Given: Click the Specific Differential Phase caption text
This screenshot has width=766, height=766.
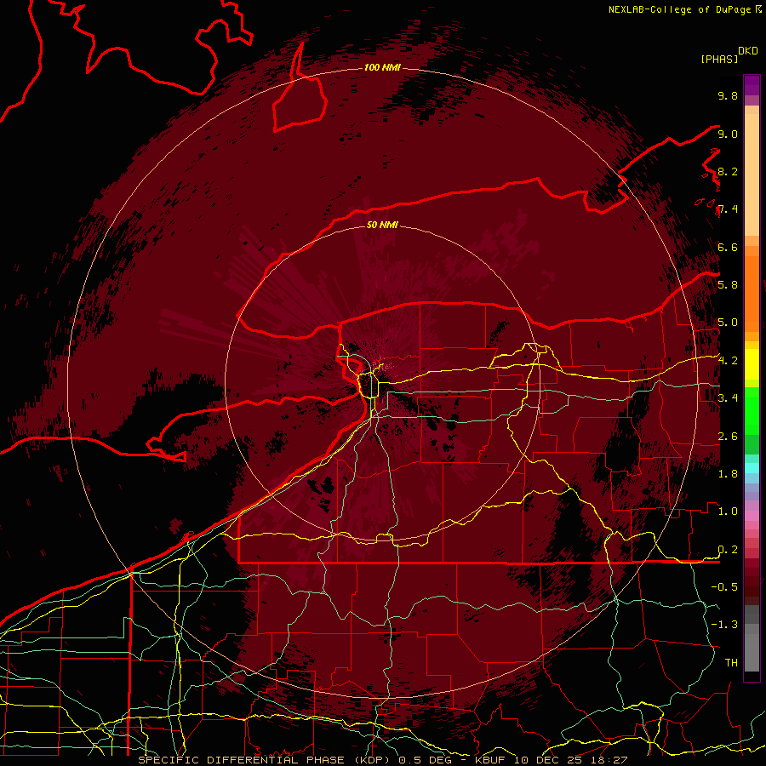Looking at the screenshot, I should (382, 760).
